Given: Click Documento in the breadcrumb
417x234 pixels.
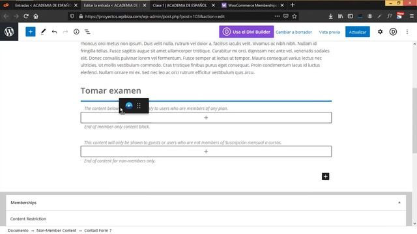Looking at the screenshot, I should pos(18,231).
